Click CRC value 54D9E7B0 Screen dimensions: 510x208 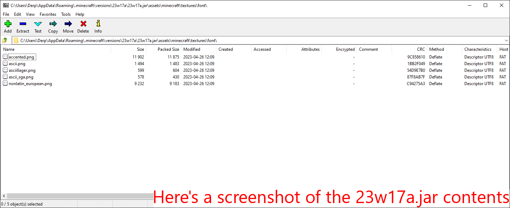click(x=416, y=70)
